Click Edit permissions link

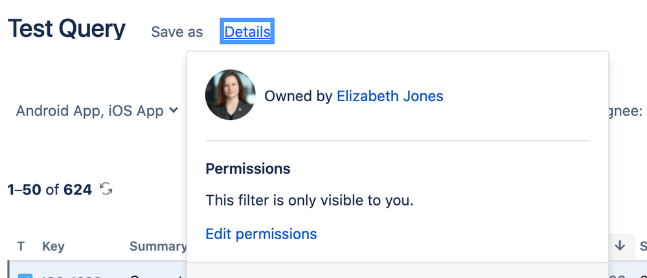(261, 234)
